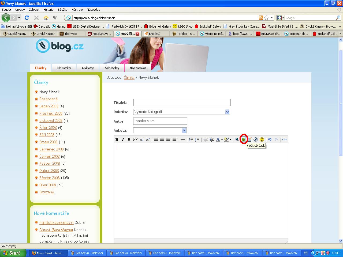Apply the text color A swatch
The height and width of the screenshot is (257, 343).
(x=218, y=139)
